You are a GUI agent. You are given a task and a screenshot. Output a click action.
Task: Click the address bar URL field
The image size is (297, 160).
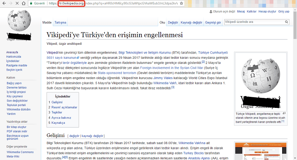[114, 3]
